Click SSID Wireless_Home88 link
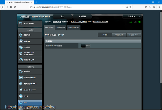The height and width of the screenshot is (110, 162). (x=100, y=22)
